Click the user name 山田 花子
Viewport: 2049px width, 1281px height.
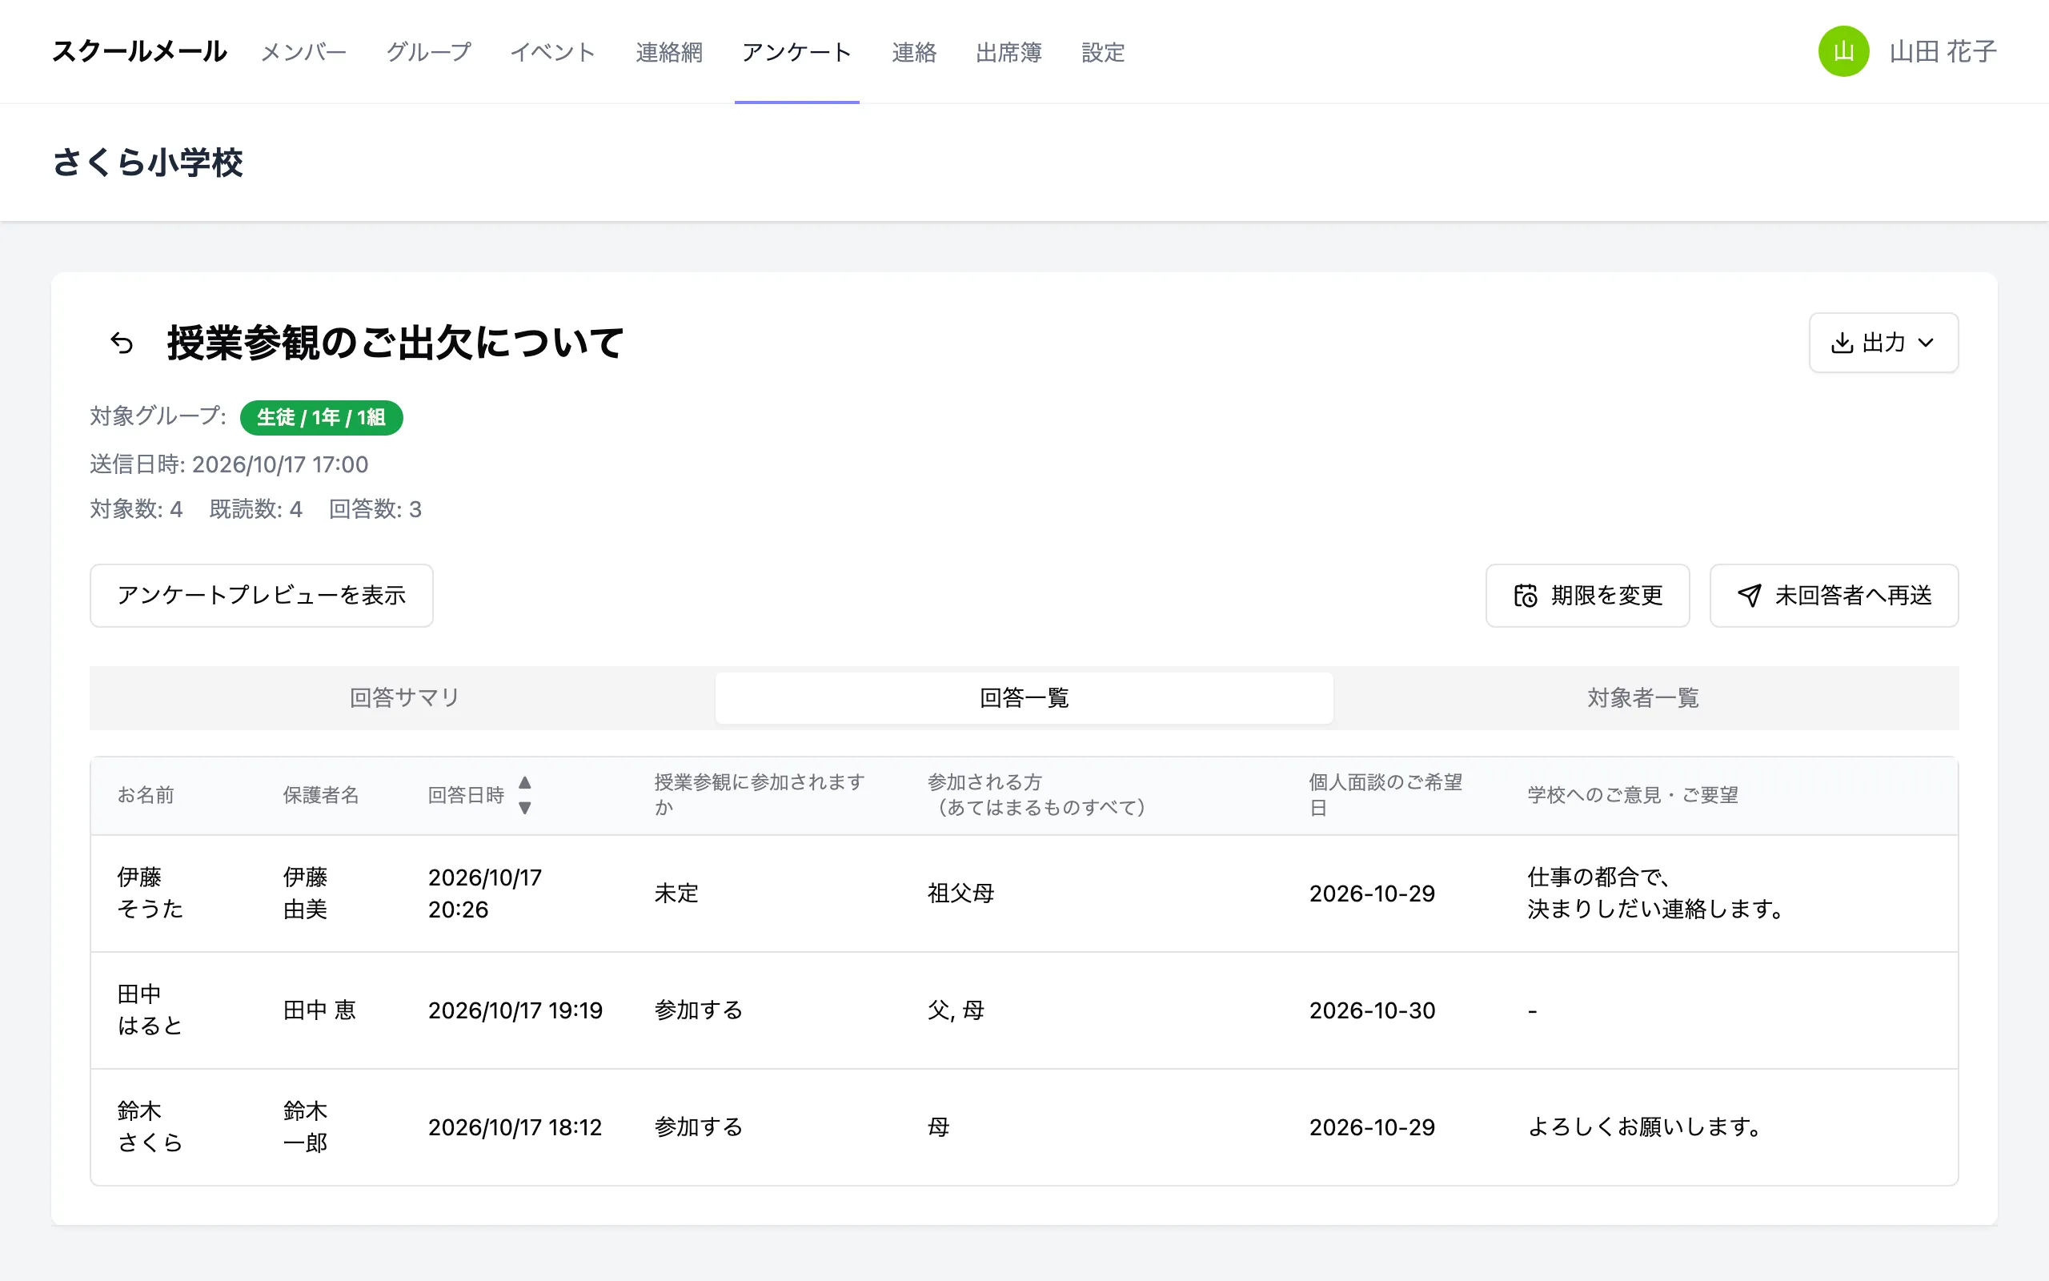pyautogui.click(x=1943, y=52)
